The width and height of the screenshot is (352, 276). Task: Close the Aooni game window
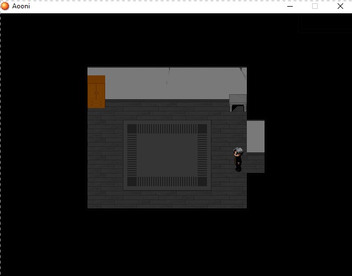pyautogui.click(x=340, y=6)
